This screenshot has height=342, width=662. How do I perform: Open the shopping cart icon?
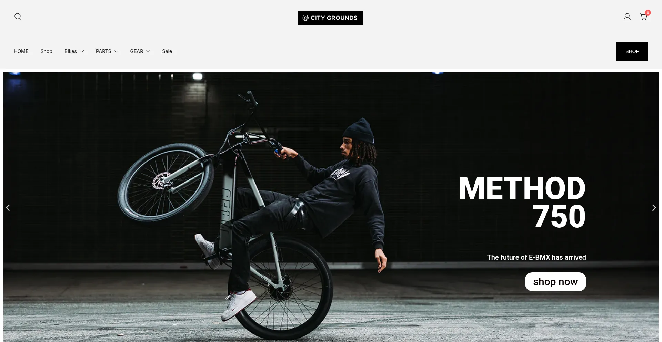coord(643,17)
